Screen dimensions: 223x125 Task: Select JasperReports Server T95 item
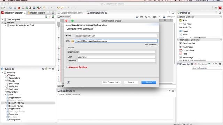22,25
